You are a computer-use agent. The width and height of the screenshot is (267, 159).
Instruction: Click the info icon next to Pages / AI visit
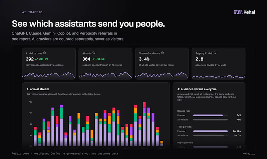click(215, 53)
